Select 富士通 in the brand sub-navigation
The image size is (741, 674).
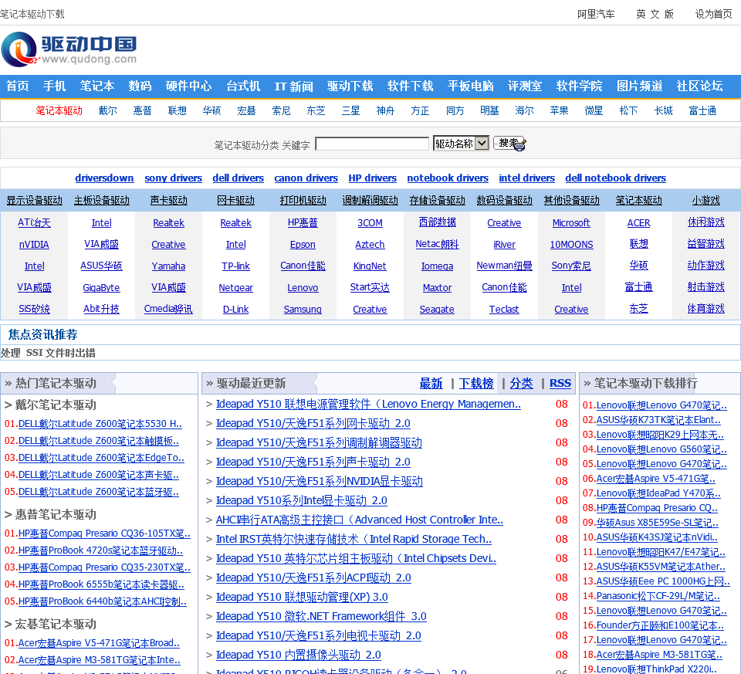702,110
